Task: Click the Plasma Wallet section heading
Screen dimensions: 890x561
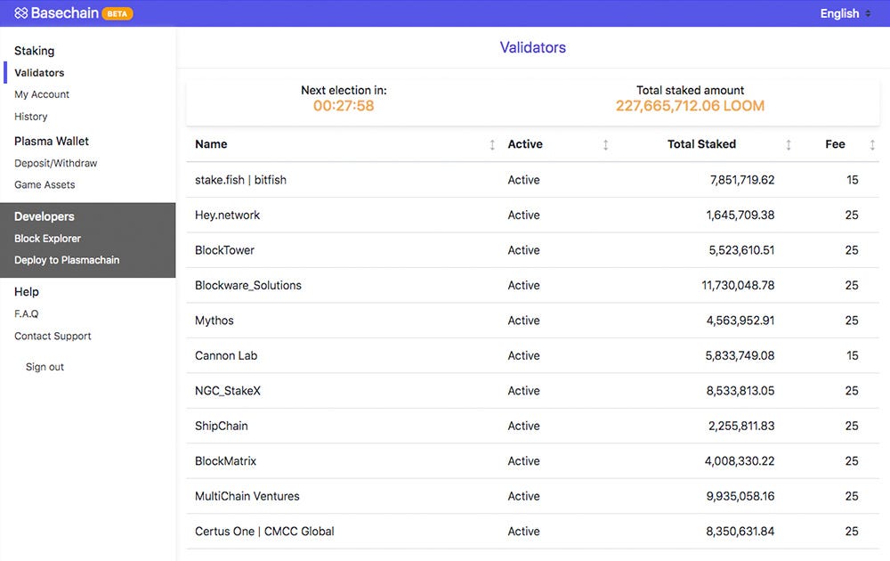Action: click(x=52, y=141)
